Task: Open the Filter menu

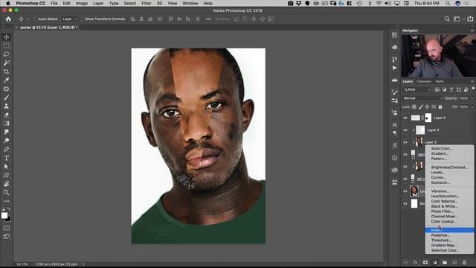Action: pos(146,3)
